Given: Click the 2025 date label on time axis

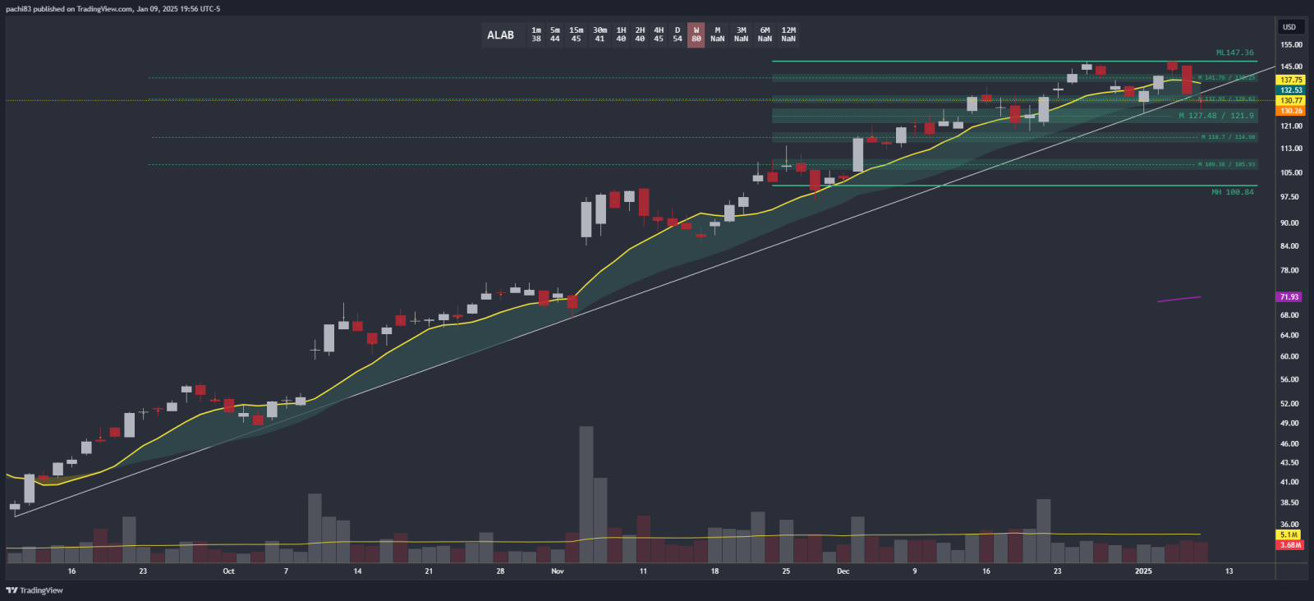Looking at the screenshot, I should [x=1143, y=571].
